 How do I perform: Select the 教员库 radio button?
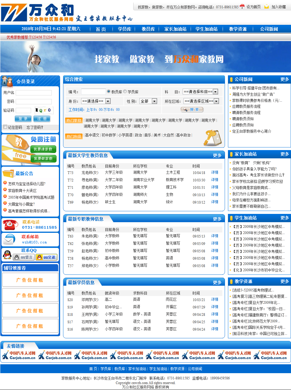tap(109, 92)
